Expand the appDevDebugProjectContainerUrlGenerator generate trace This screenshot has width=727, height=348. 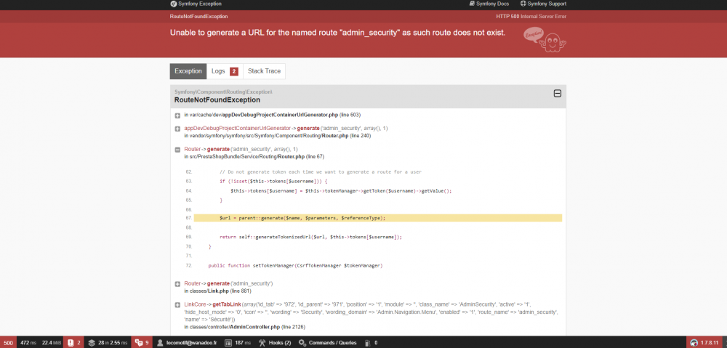pyautogui.click(x=177, y=129)
